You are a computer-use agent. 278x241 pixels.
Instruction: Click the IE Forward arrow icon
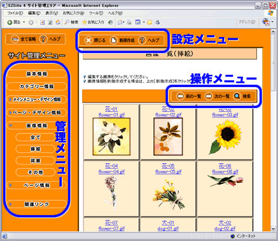coord(31,22)
